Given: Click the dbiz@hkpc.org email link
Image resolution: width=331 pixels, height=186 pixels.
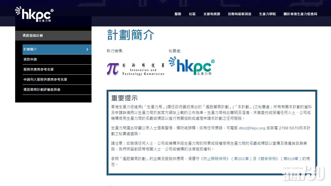Looking at the screenshot, I should point(252,128).
